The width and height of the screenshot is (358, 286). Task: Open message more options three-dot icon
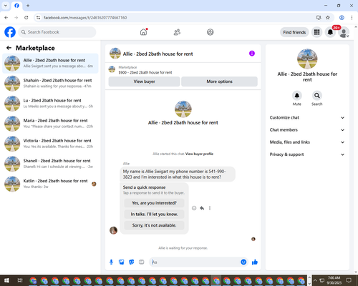click(x=210, y=208)
